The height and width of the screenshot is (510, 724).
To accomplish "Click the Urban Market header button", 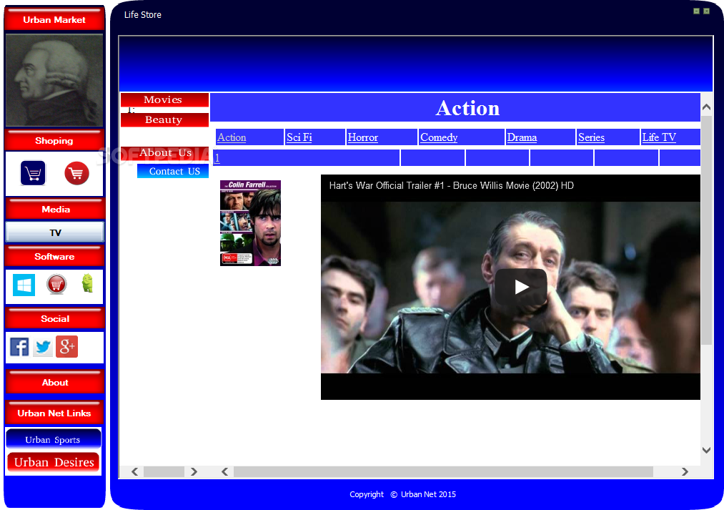I will tap(54, 19).
